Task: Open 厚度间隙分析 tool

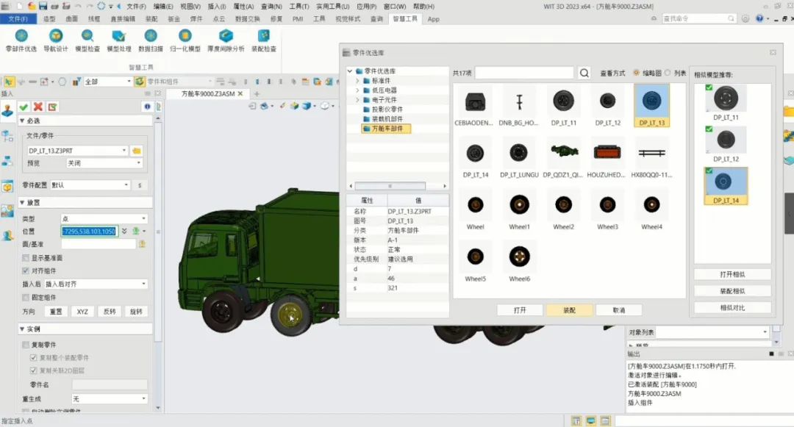Action: pos(226,36)
